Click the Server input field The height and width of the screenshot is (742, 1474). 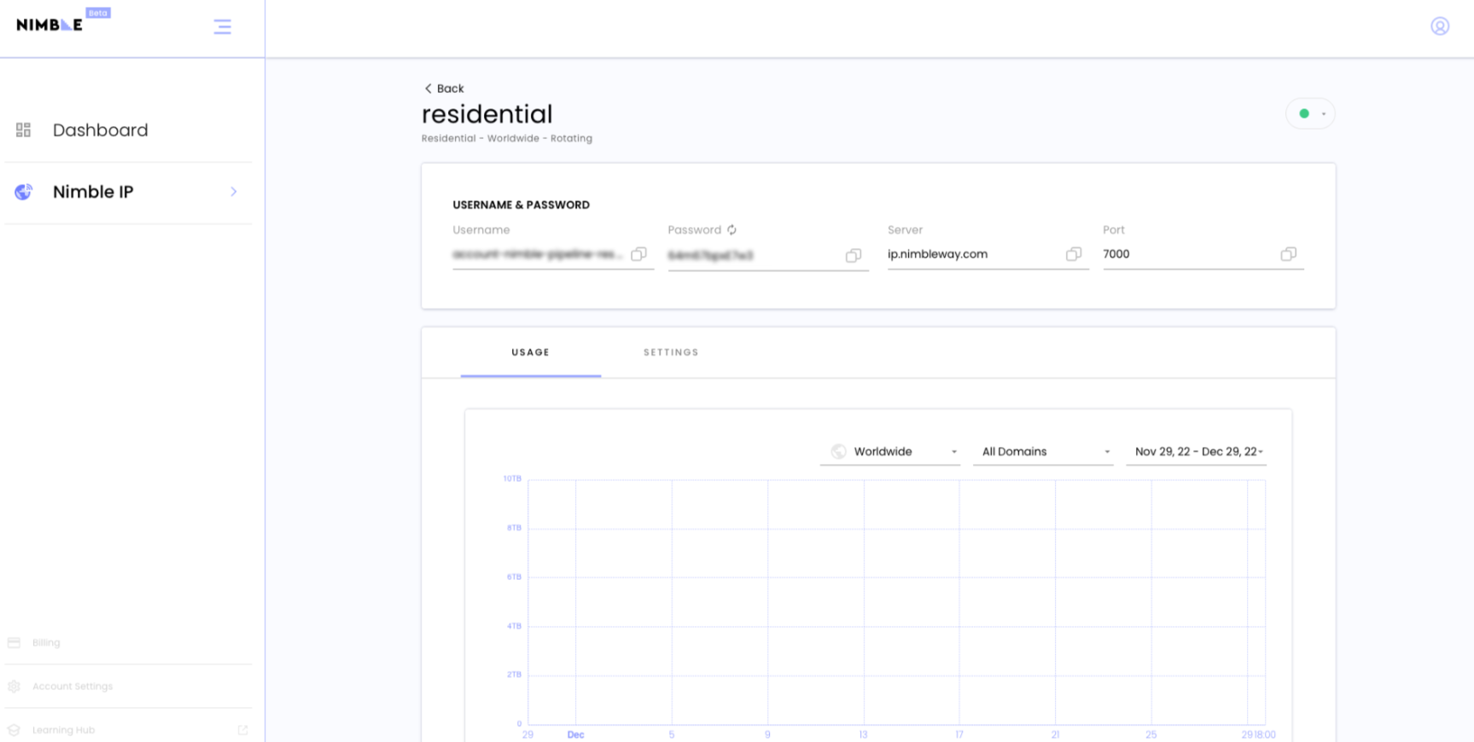973,254
